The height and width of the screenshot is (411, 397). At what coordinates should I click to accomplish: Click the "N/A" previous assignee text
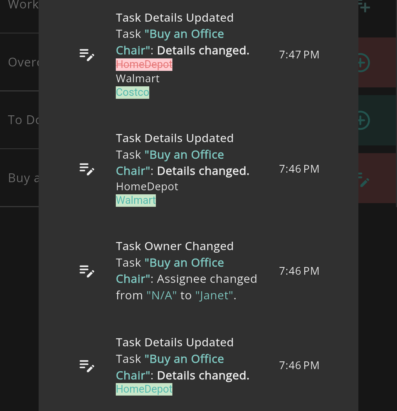(x=162, y=295)
